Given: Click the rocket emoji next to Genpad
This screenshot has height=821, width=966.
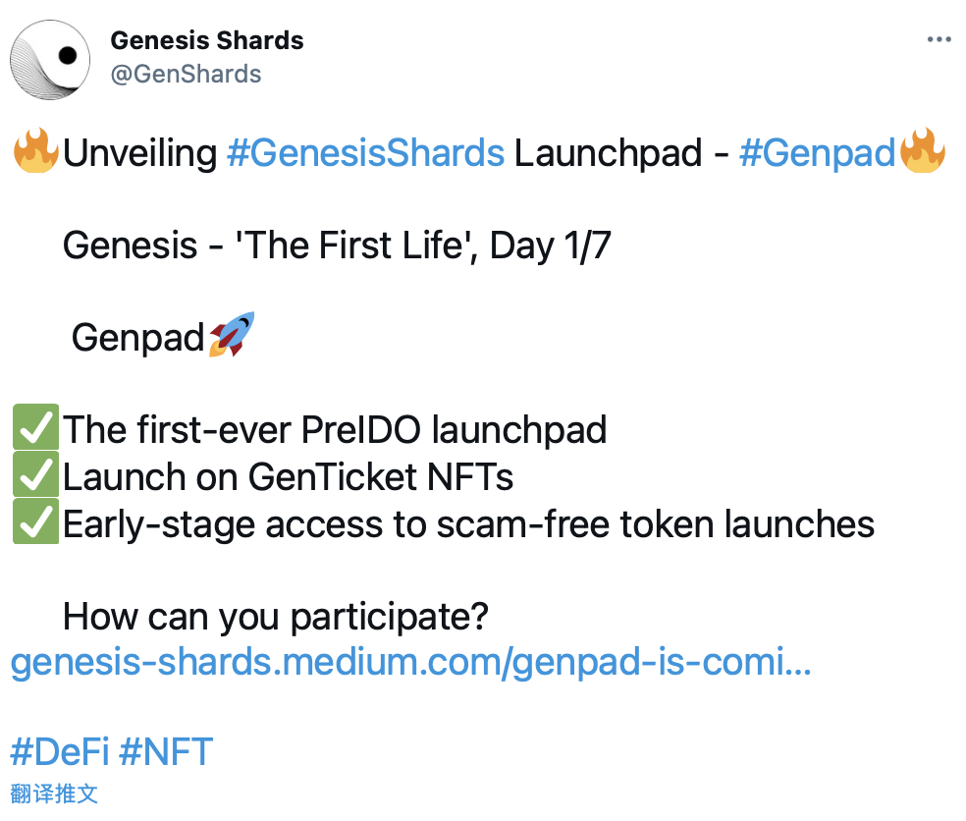Looking at the screenshot, I should pos(232,335).
